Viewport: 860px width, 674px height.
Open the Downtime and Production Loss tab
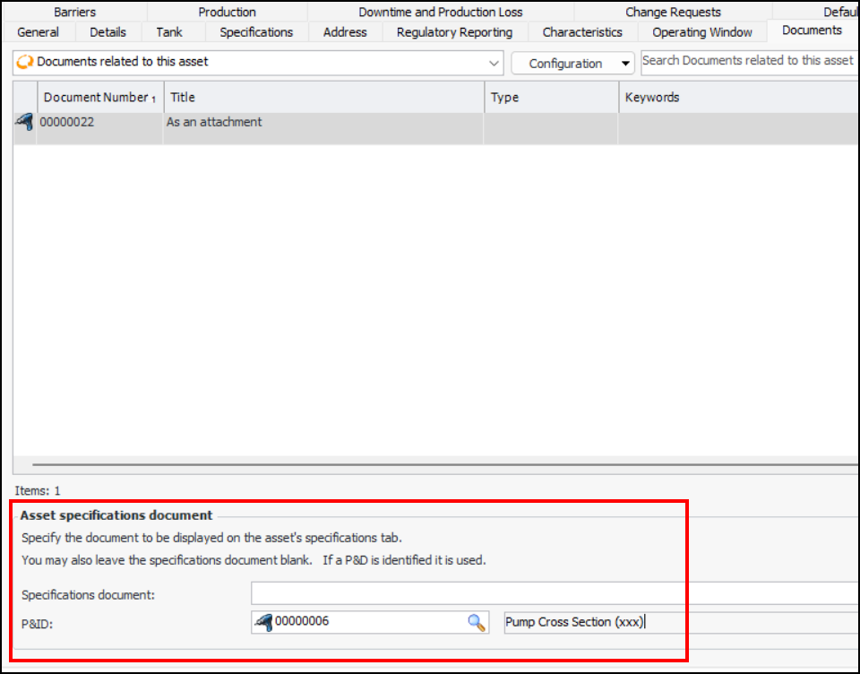click(441, 12)
